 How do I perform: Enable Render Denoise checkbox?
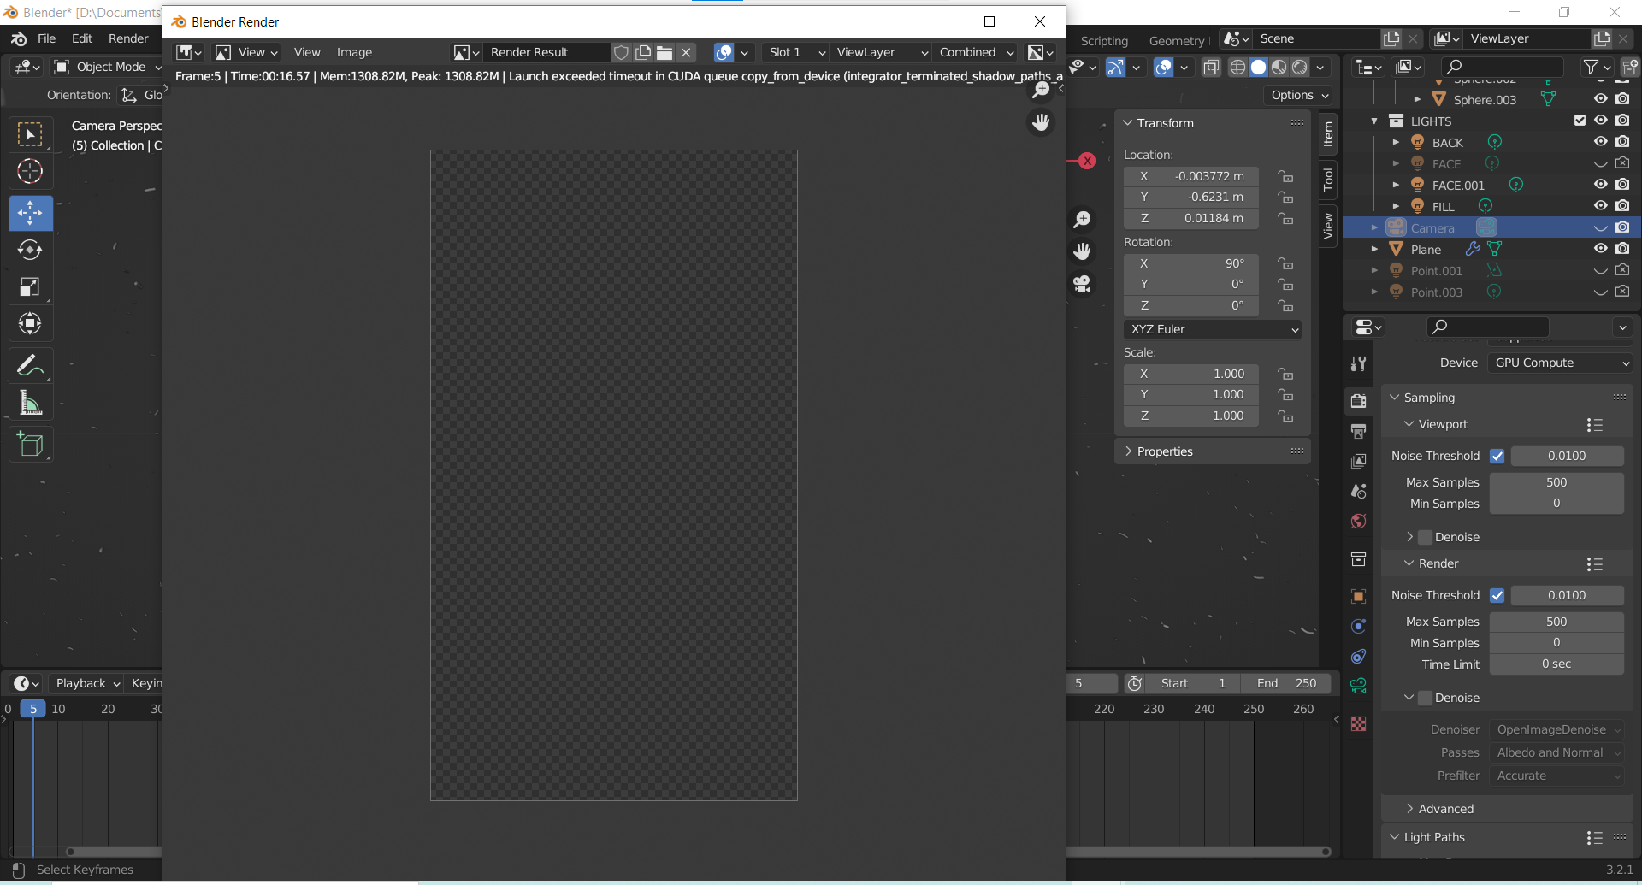click(x=1425, y=698)
